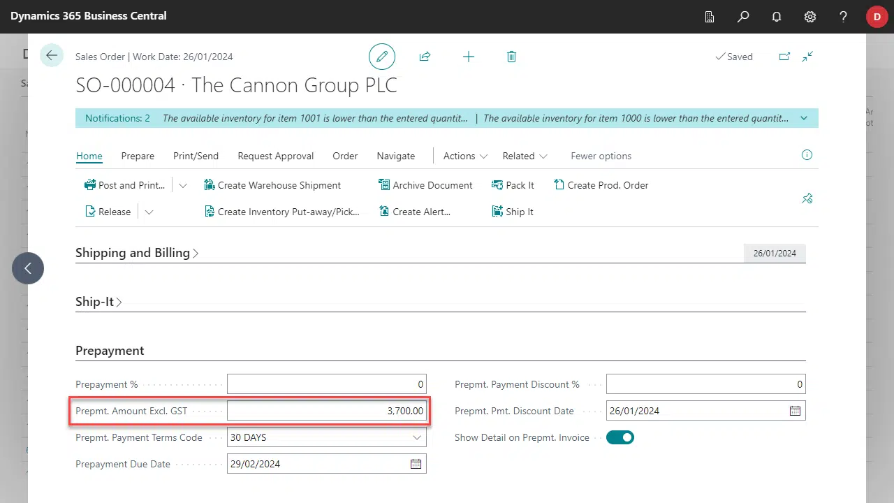The image size is (894, 503).
Task: Click the Dynamics 365 Business Central title
Action: coord(89,16)
